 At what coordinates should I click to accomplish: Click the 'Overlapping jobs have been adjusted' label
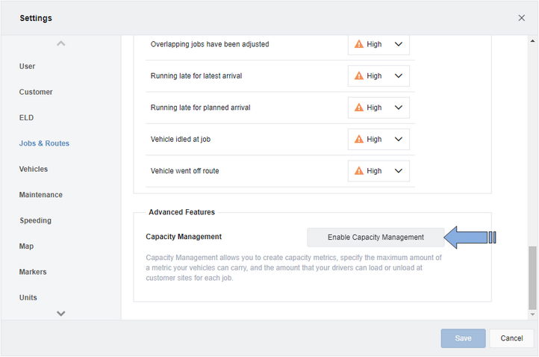tap(210, 44)
